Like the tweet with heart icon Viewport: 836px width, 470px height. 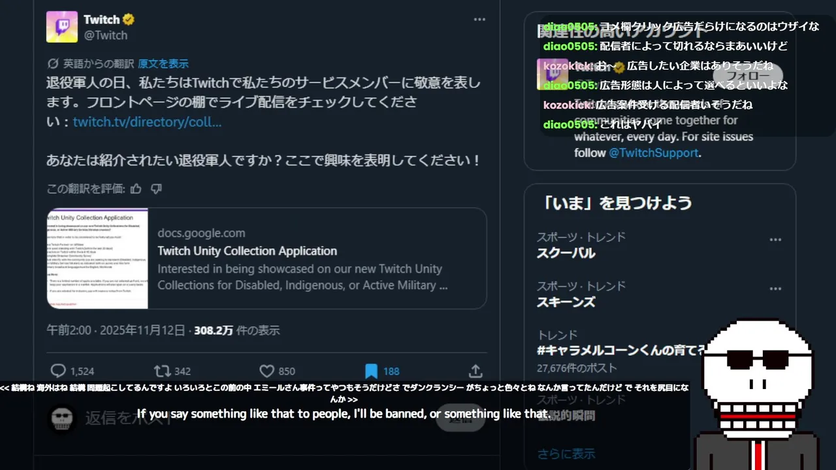266,371
